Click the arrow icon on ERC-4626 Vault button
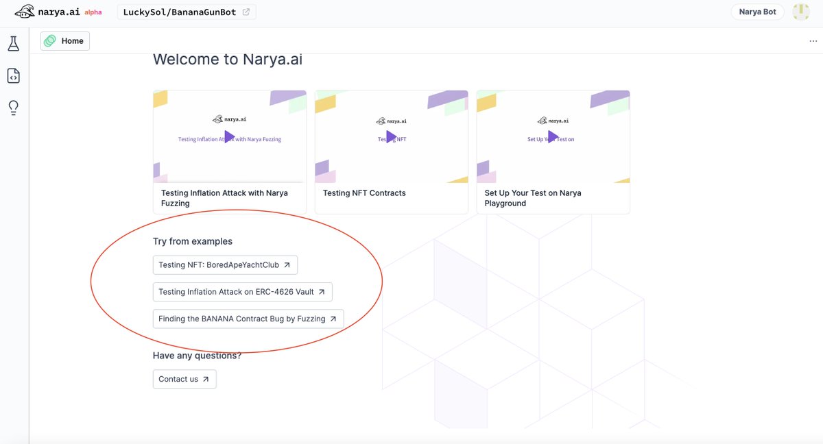This screenshot has width=823, height=444. [322, 292]
